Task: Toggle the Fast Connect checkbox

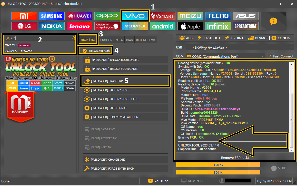Action: [270, 56]
